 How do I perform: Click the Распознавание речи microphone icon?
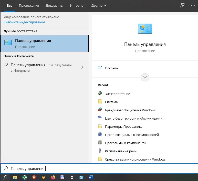click(x=100, y=151)
